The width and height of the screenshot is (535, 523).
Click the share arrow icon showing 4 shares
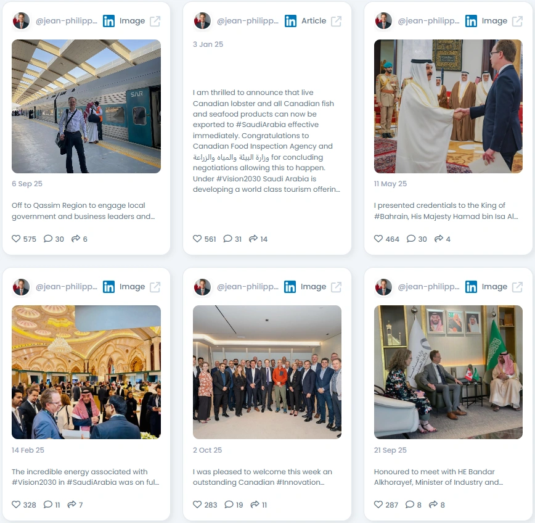pos(438,239)
